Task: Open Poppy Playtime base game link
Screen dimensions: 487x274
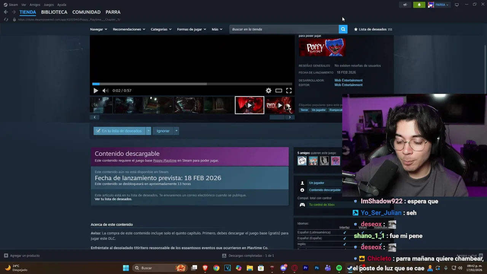Action: (165, 161)
